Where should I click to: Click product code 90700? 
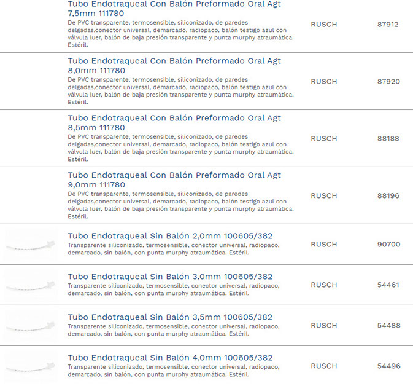click(388, 245)
